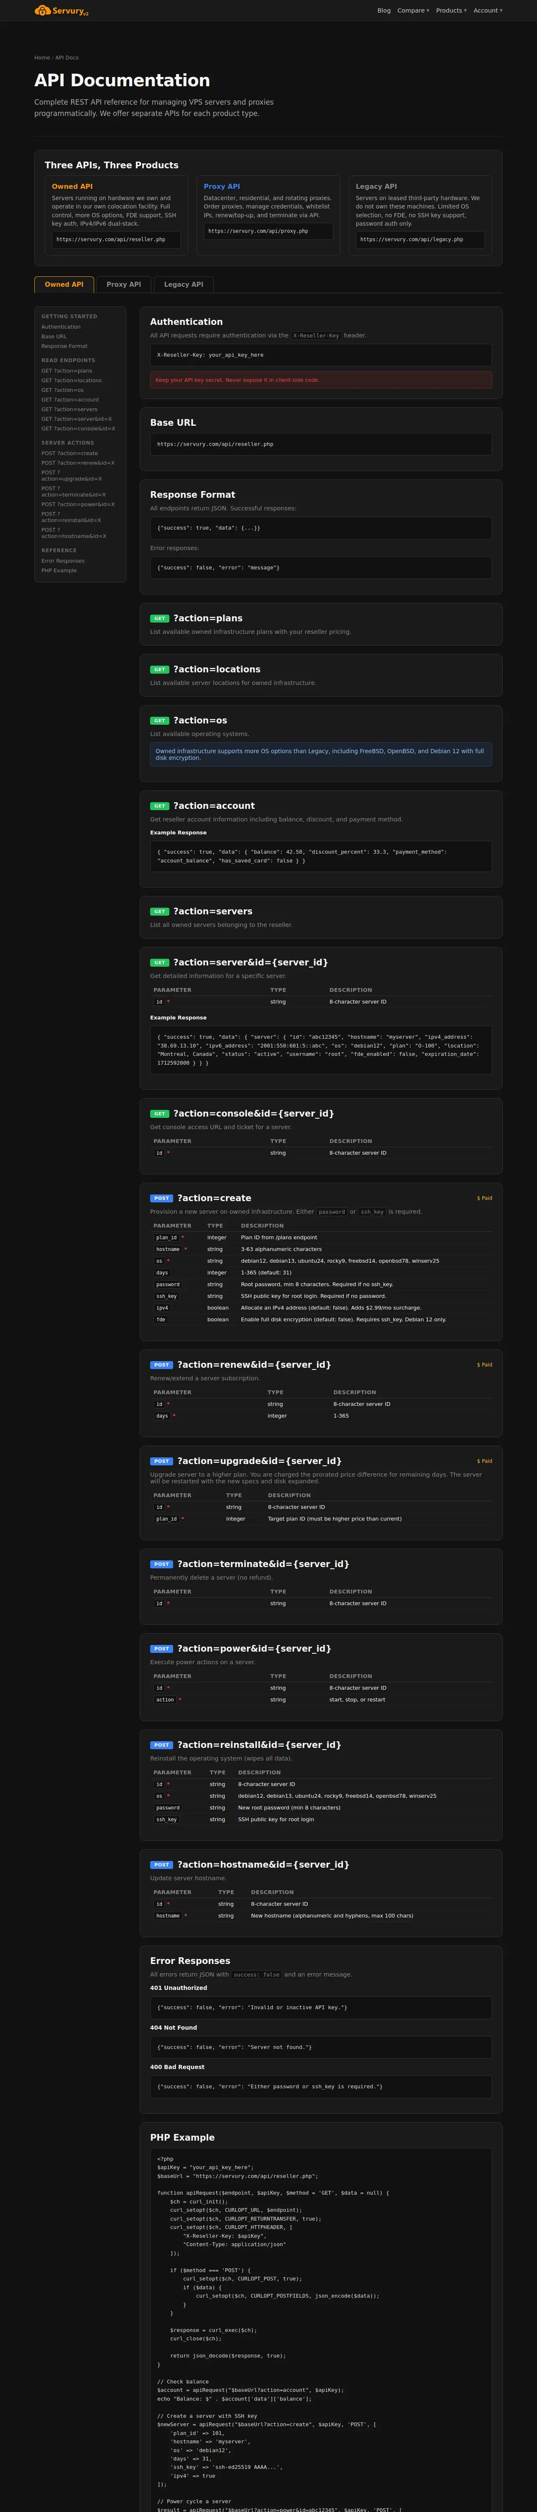The image size is (537, 2512).
Task: Click the $ Paid badge on ?action=create
Action: 484,1199
